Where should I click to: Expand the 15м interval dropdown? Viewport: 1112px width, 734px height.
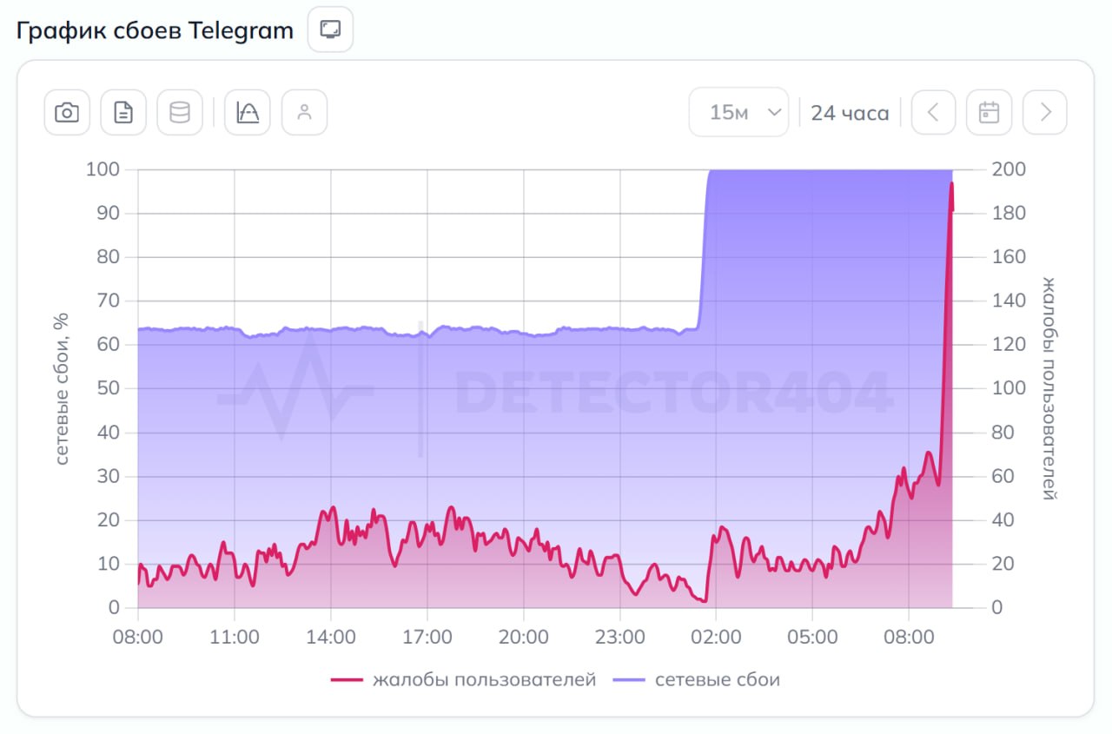pos(738,113)
